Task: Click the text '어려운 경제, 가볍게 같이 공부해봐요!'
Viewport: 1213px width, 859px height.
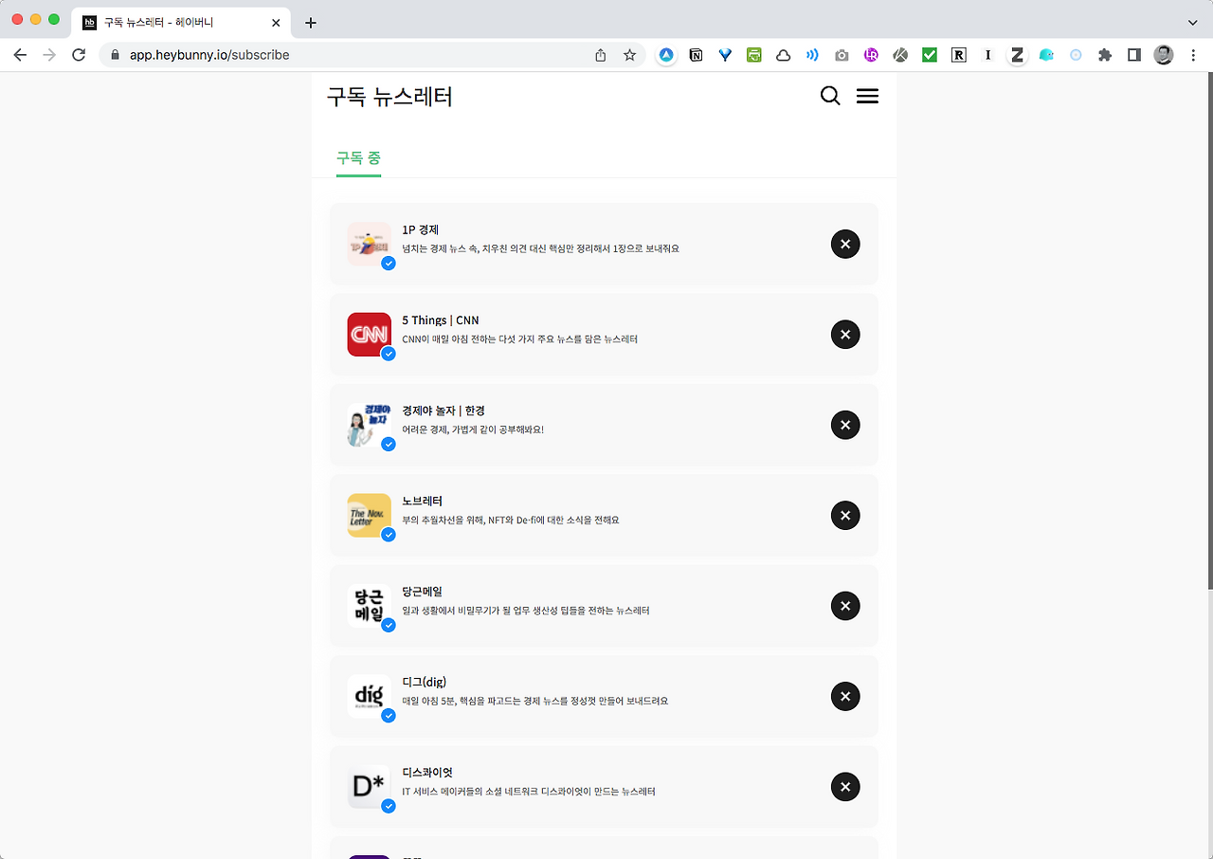Action: (473, 429)
